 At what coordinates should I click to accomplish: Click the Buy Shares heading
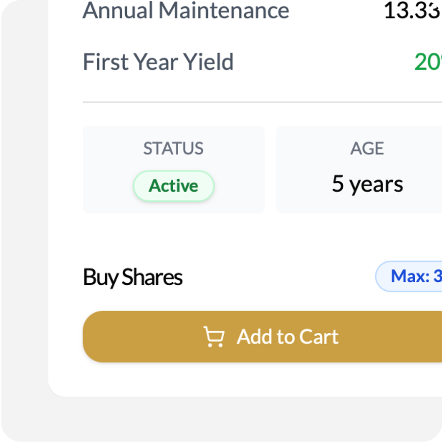pos(133,277)
